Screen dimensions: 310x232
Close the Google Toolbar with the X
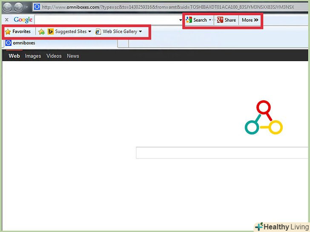(x=7, y=20)
